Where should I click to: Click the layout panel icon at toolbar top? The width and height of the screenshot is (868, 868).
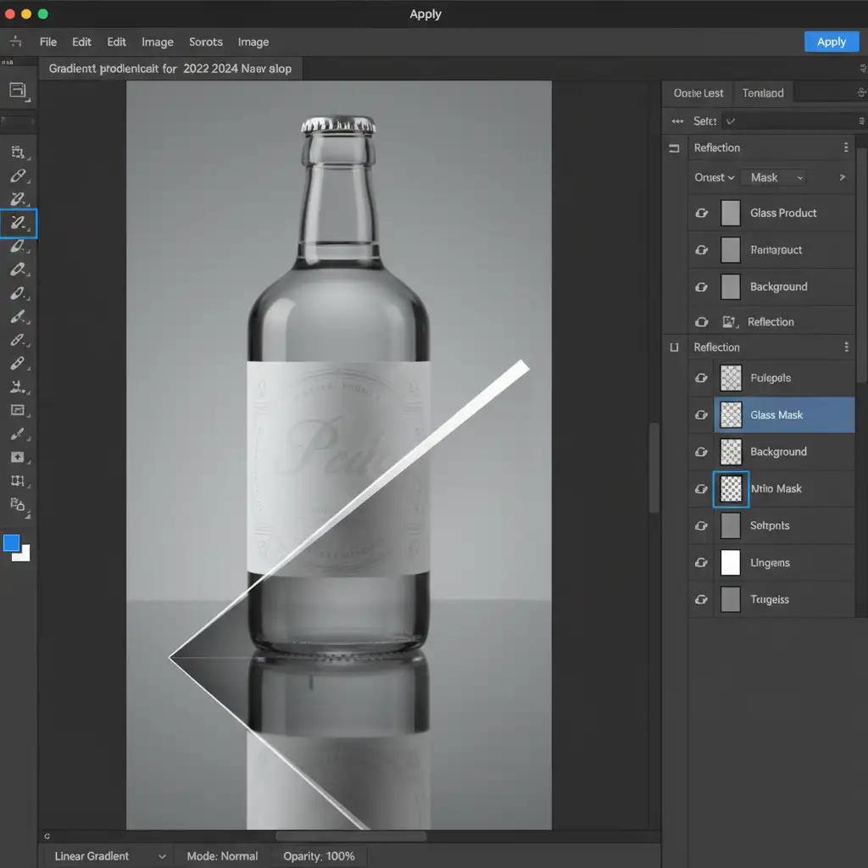coord(19,91)
